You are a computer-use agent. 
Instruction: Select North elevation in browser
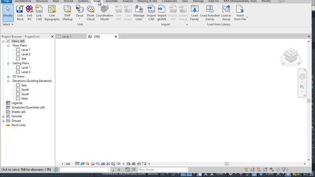(x=25, y=89)
